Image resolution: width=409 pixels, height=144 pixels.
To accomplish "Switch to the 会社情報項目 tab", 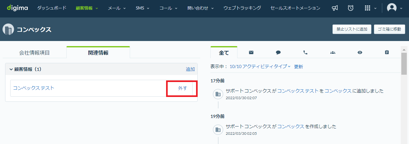I will [34, 53].
